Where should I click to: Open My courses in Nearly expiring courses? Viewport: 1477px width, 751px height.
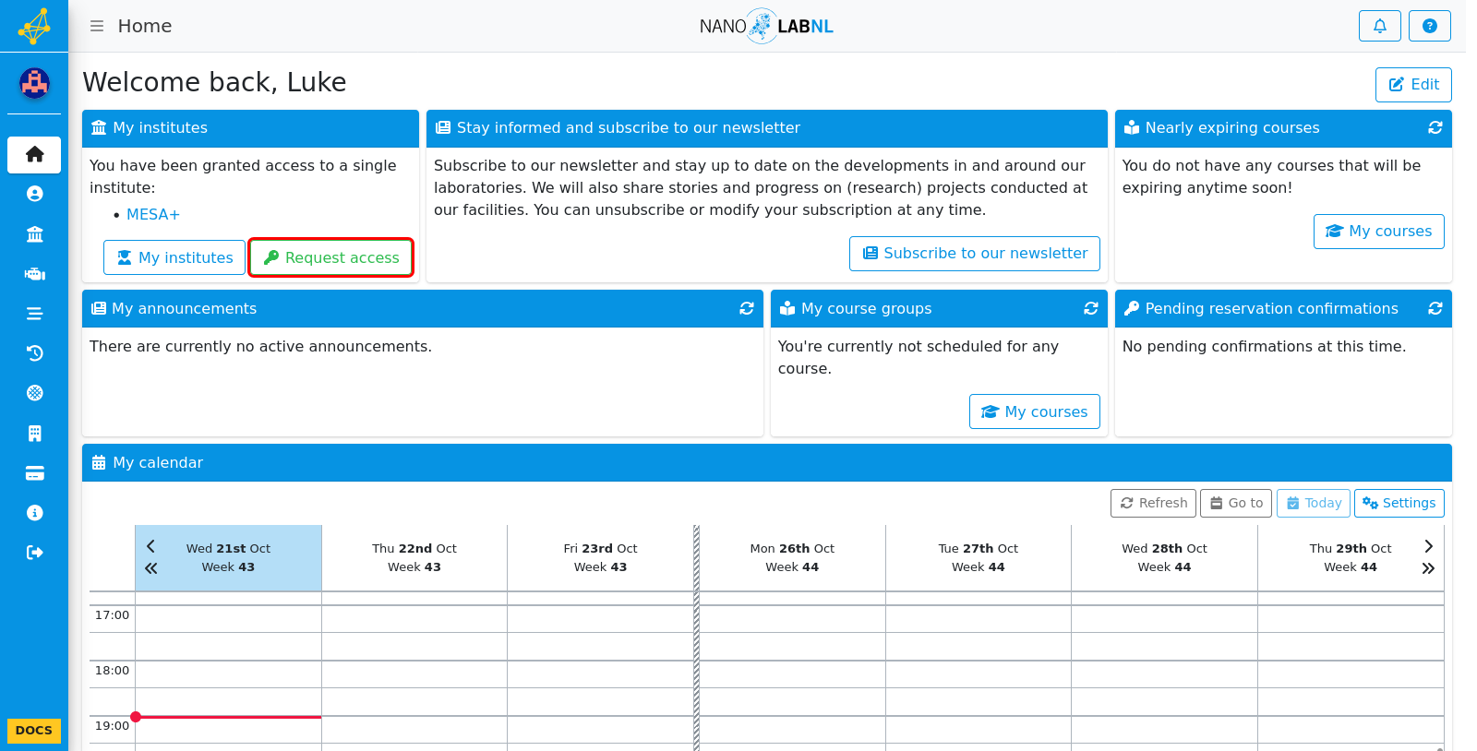point(1378,232)
